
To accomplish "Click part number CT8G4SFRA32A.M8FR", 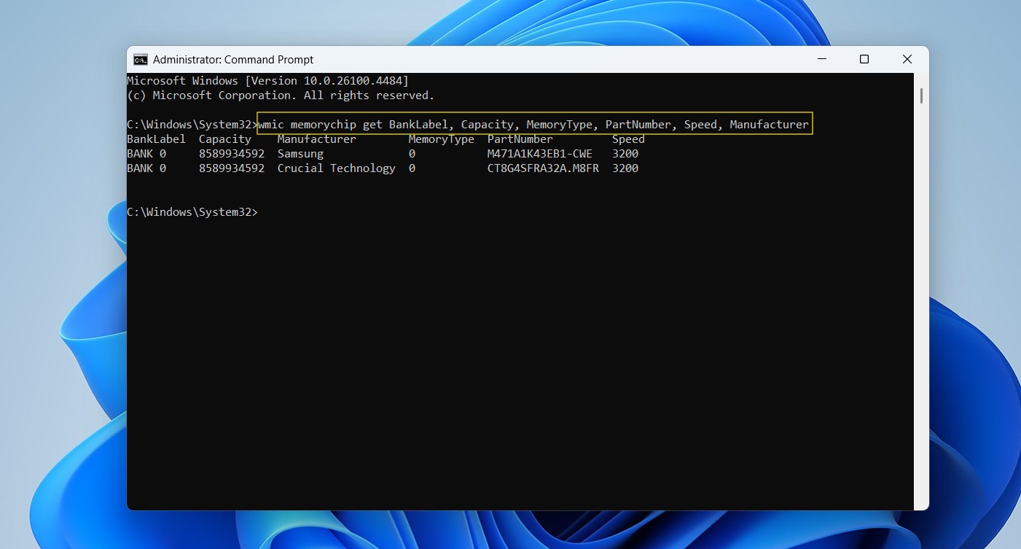I will click(x=543, y=168).
